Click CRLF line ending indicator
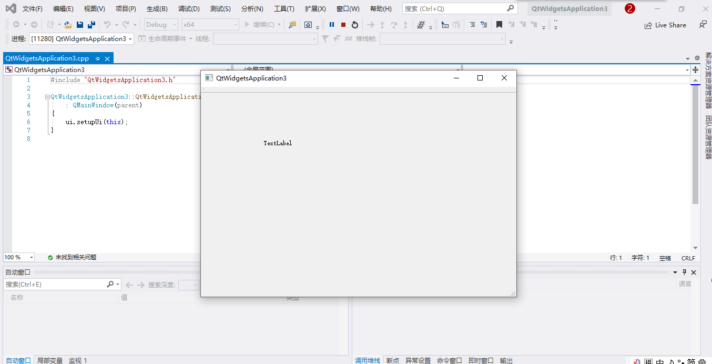The height and width of the screenshot is (364, 712). click(x=688, y=258)
